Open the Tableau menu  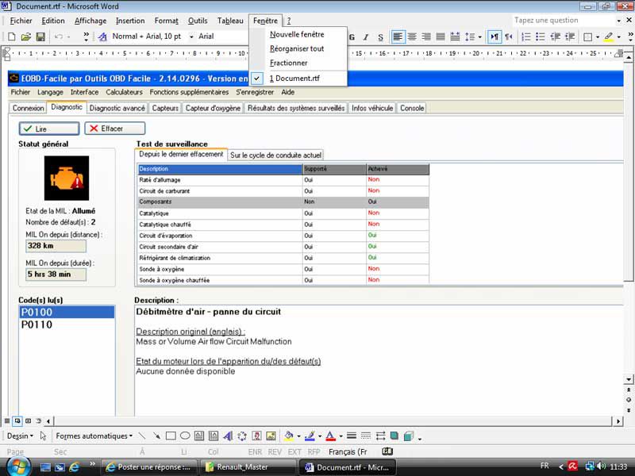[x=230, y=21]
